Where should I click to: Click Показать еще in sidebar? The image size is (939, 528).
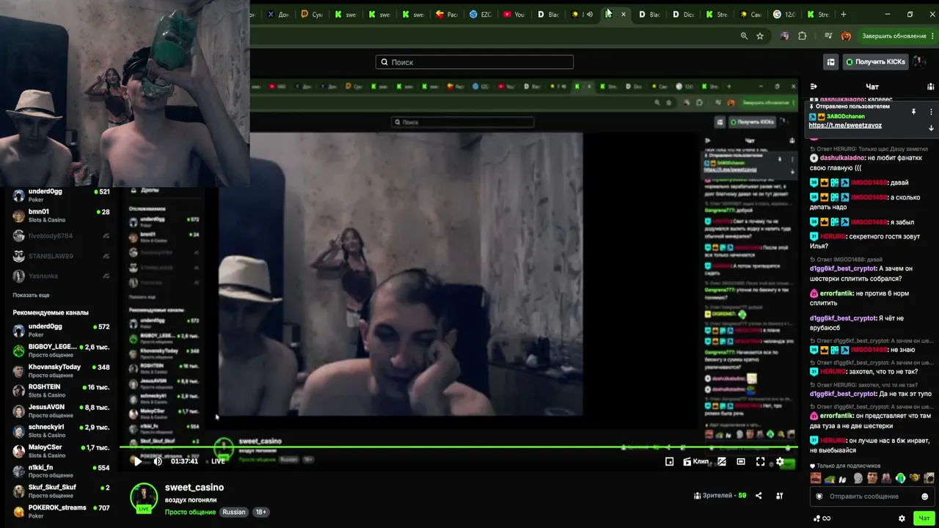31,295
